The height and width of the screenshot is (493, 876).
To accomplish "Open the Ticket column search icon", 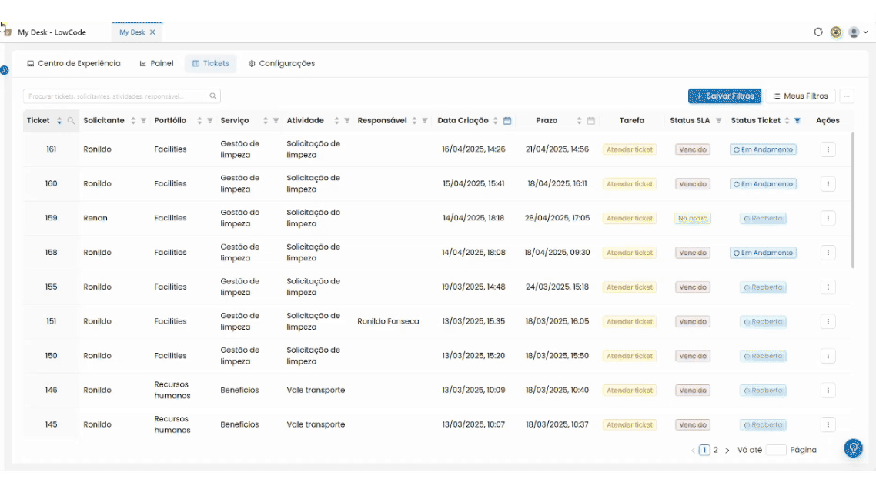I will (71, 121).
